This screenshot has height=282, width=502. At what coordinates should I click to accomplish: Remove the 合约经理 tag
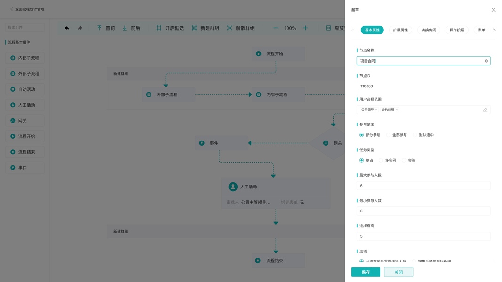[397, 110]
